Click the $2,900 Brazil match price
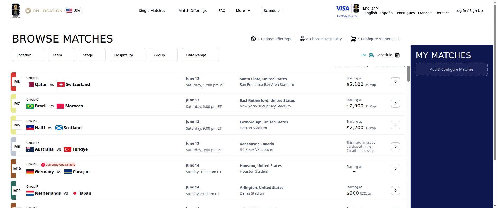The image size is (497, 208). 355,106
